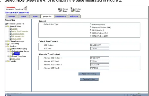Open the Job Management link
Viewport: 149px width, 96px height.
[18, 36]
